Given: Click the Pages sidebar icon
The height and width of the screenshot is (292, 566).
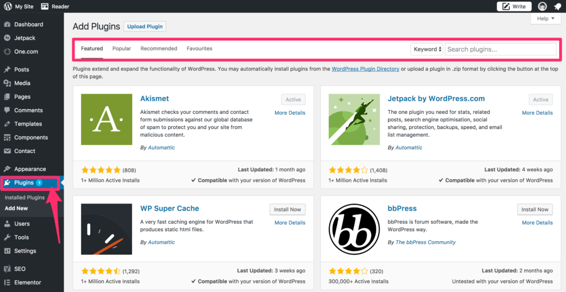Looking at the screenshot, I should coord(7,97).
